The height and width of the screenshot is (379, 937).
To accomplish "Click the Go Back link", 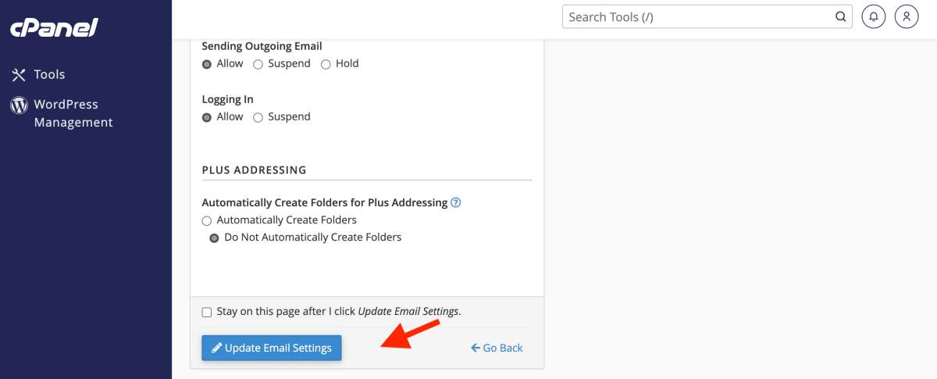I will (x=497, y=348).
